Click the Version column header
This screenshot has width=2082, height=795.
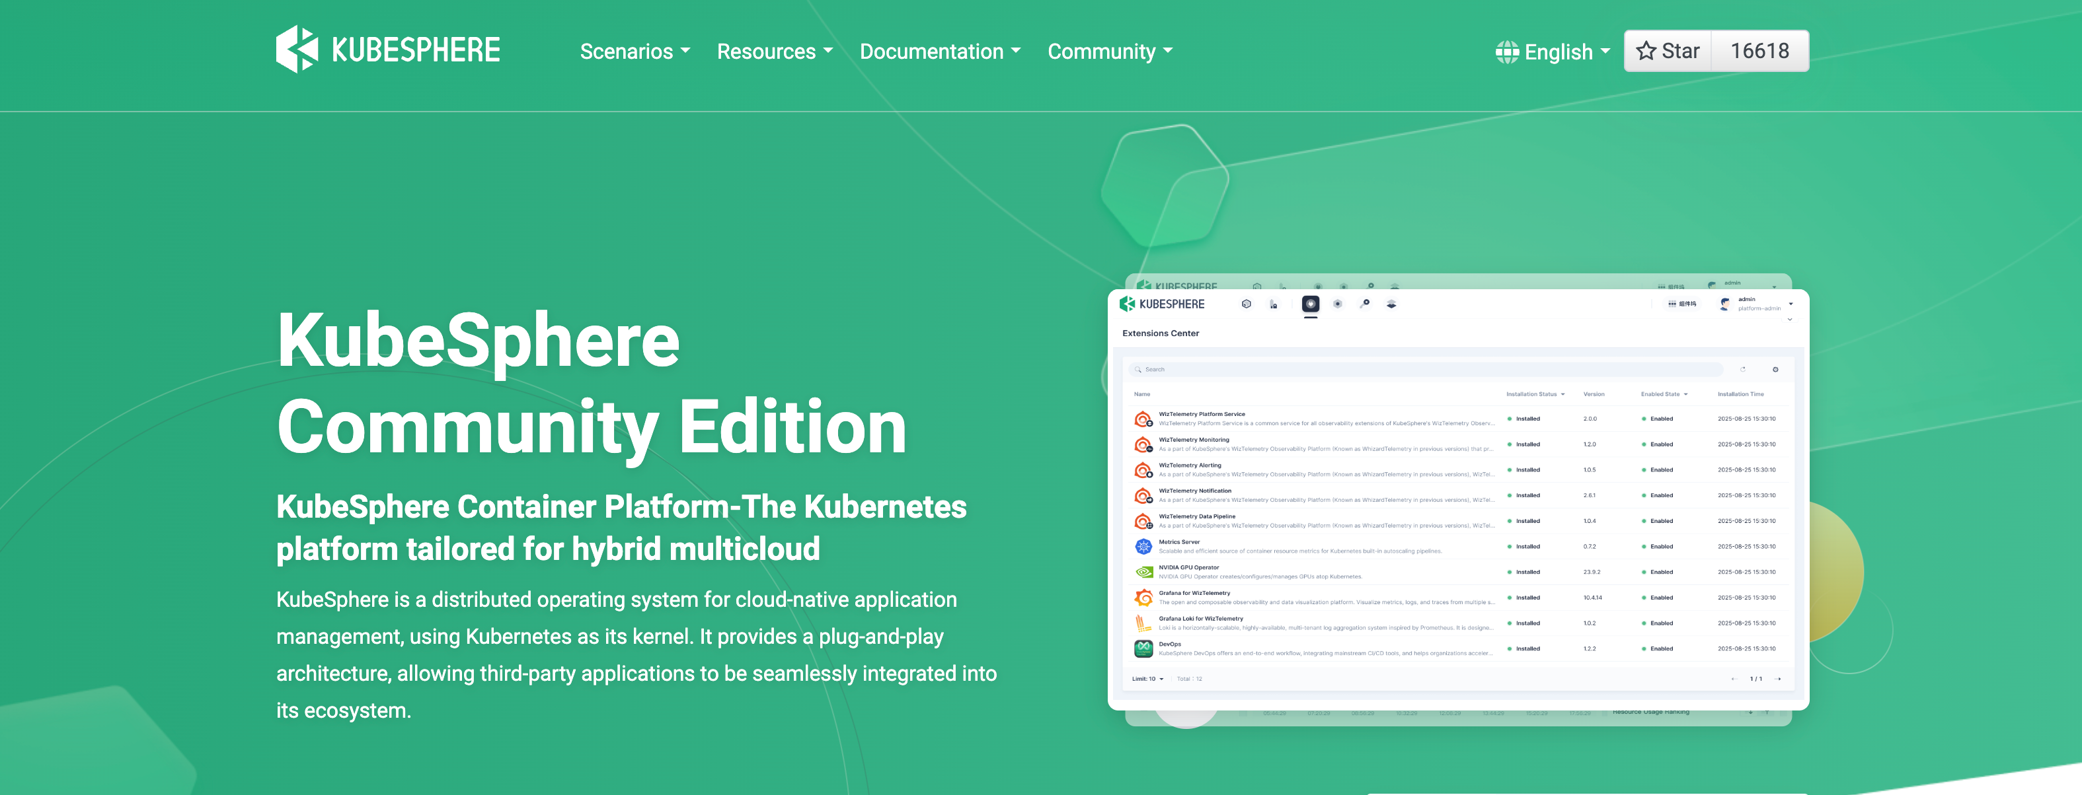pos(1593,395)
